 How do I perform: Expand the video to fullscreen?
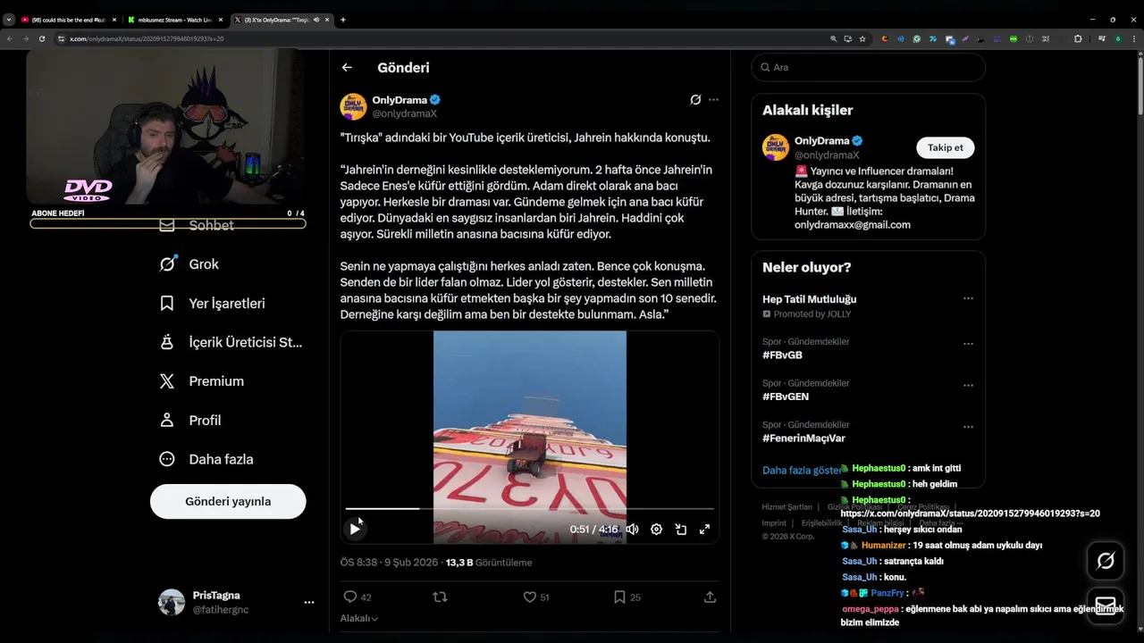tap(704, 529)
